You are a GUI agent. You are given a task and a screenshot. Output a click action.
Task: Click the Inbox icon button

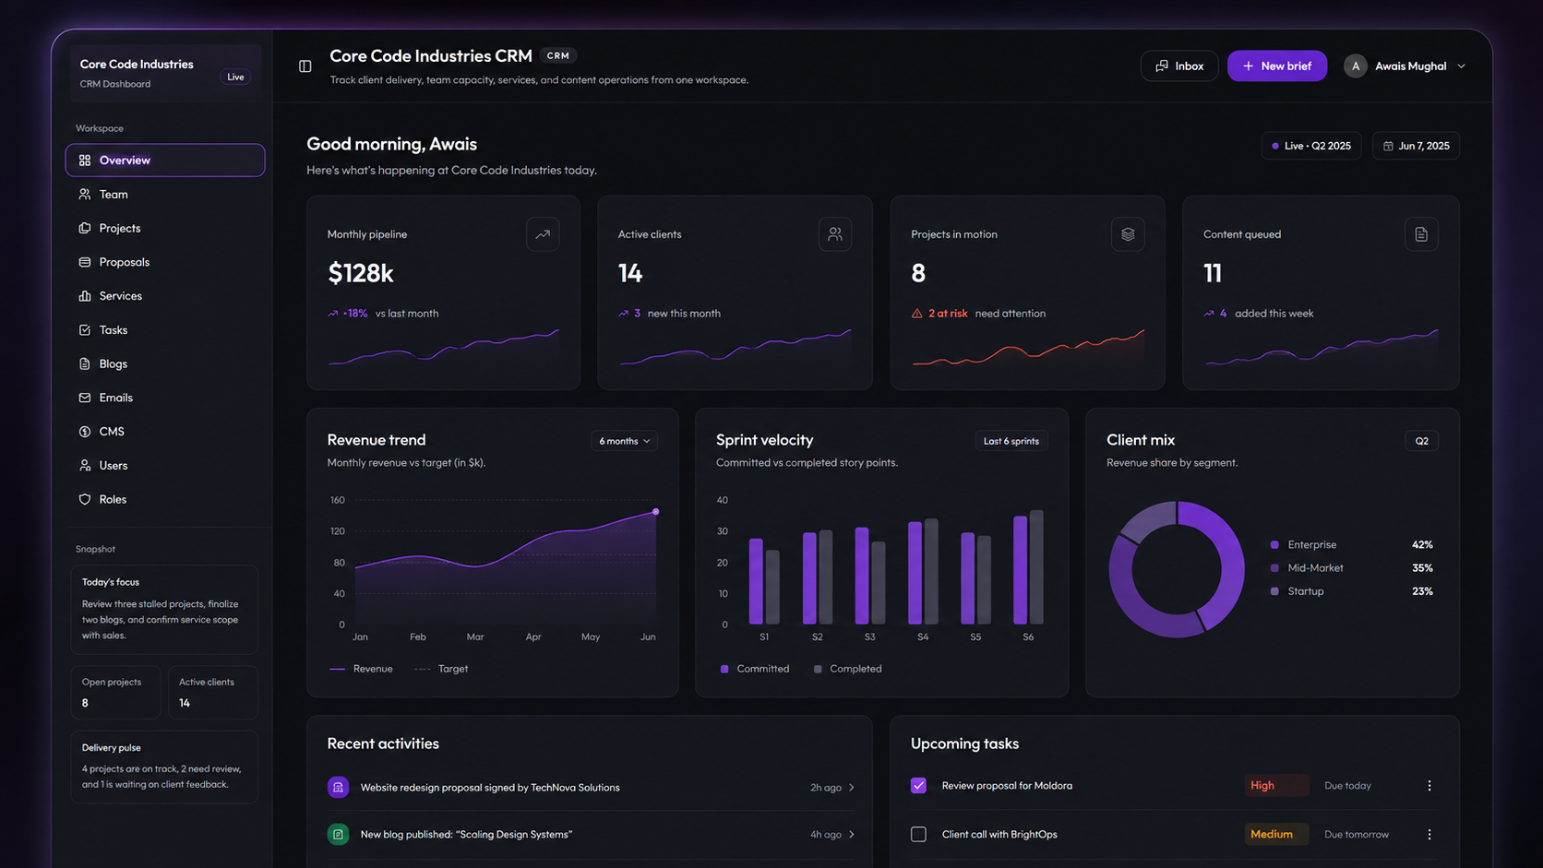(x=1179, y=66)
